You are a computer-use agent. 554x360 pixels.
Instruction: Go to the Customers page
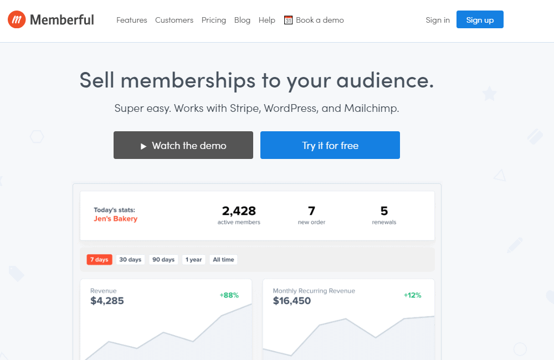tap(174, 20)
